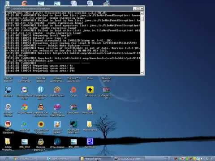Select the dark teal square game icon
This screenshot has width=215, height=161.
click(73, 124)
